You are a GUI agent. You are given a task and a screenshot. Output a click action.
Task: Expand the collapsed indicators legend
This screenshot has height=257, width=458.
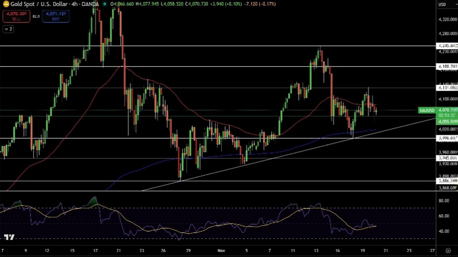coord(8,29)
